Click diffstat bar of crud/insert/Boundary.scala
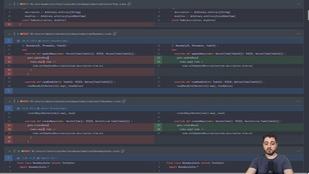 (x=25, y=101)
